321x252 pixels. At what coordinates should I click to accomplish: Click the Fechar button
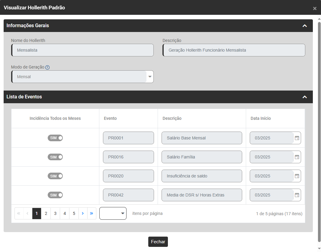coord(158,242)
